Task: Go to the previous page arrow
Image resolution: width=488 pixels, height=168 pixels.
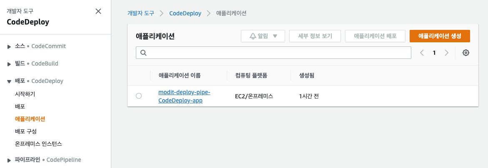Action: pos(422,53)
